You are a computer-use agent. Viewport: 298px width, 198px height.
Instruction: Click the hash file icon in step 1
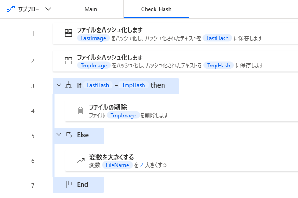point(68,34)
